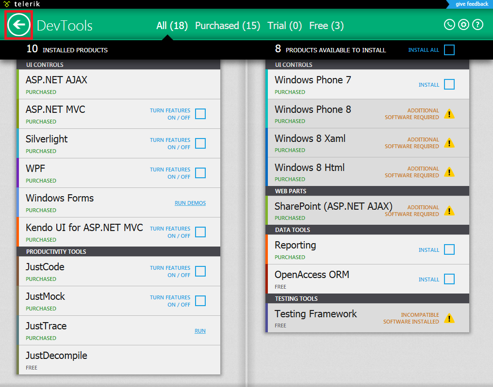The height and width of the screenshot is (387, 493).
Task: Click Turn Features On/Off for Silverlight
Action: point(170,143)
